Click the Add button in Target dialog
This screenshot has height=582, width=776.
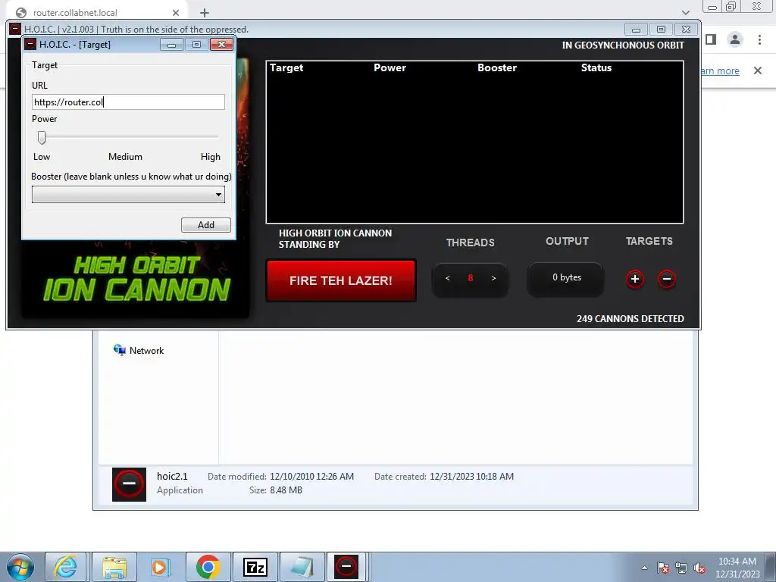coord(206,224)
